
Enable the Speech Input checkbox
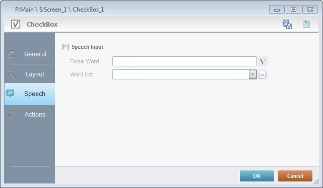66,47
